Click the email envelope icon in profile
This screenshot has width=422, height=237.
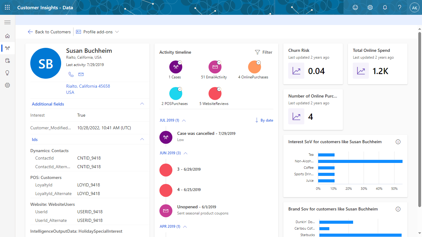tap(81, 74)
